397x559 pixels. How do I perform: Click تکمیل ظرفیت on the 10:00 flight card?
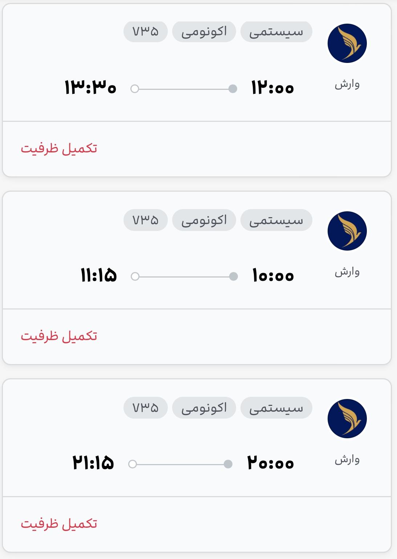pos(59,336)
